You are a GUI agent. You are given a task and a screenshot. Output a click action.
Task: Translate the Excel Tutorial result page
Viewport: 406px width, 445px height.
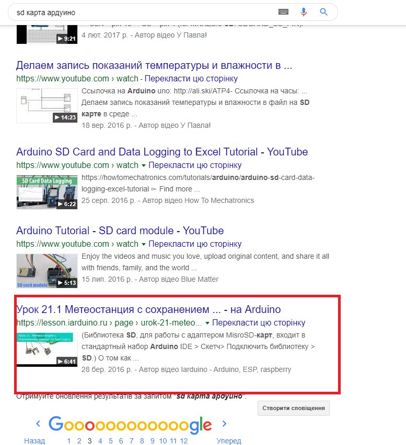[195, 165]
